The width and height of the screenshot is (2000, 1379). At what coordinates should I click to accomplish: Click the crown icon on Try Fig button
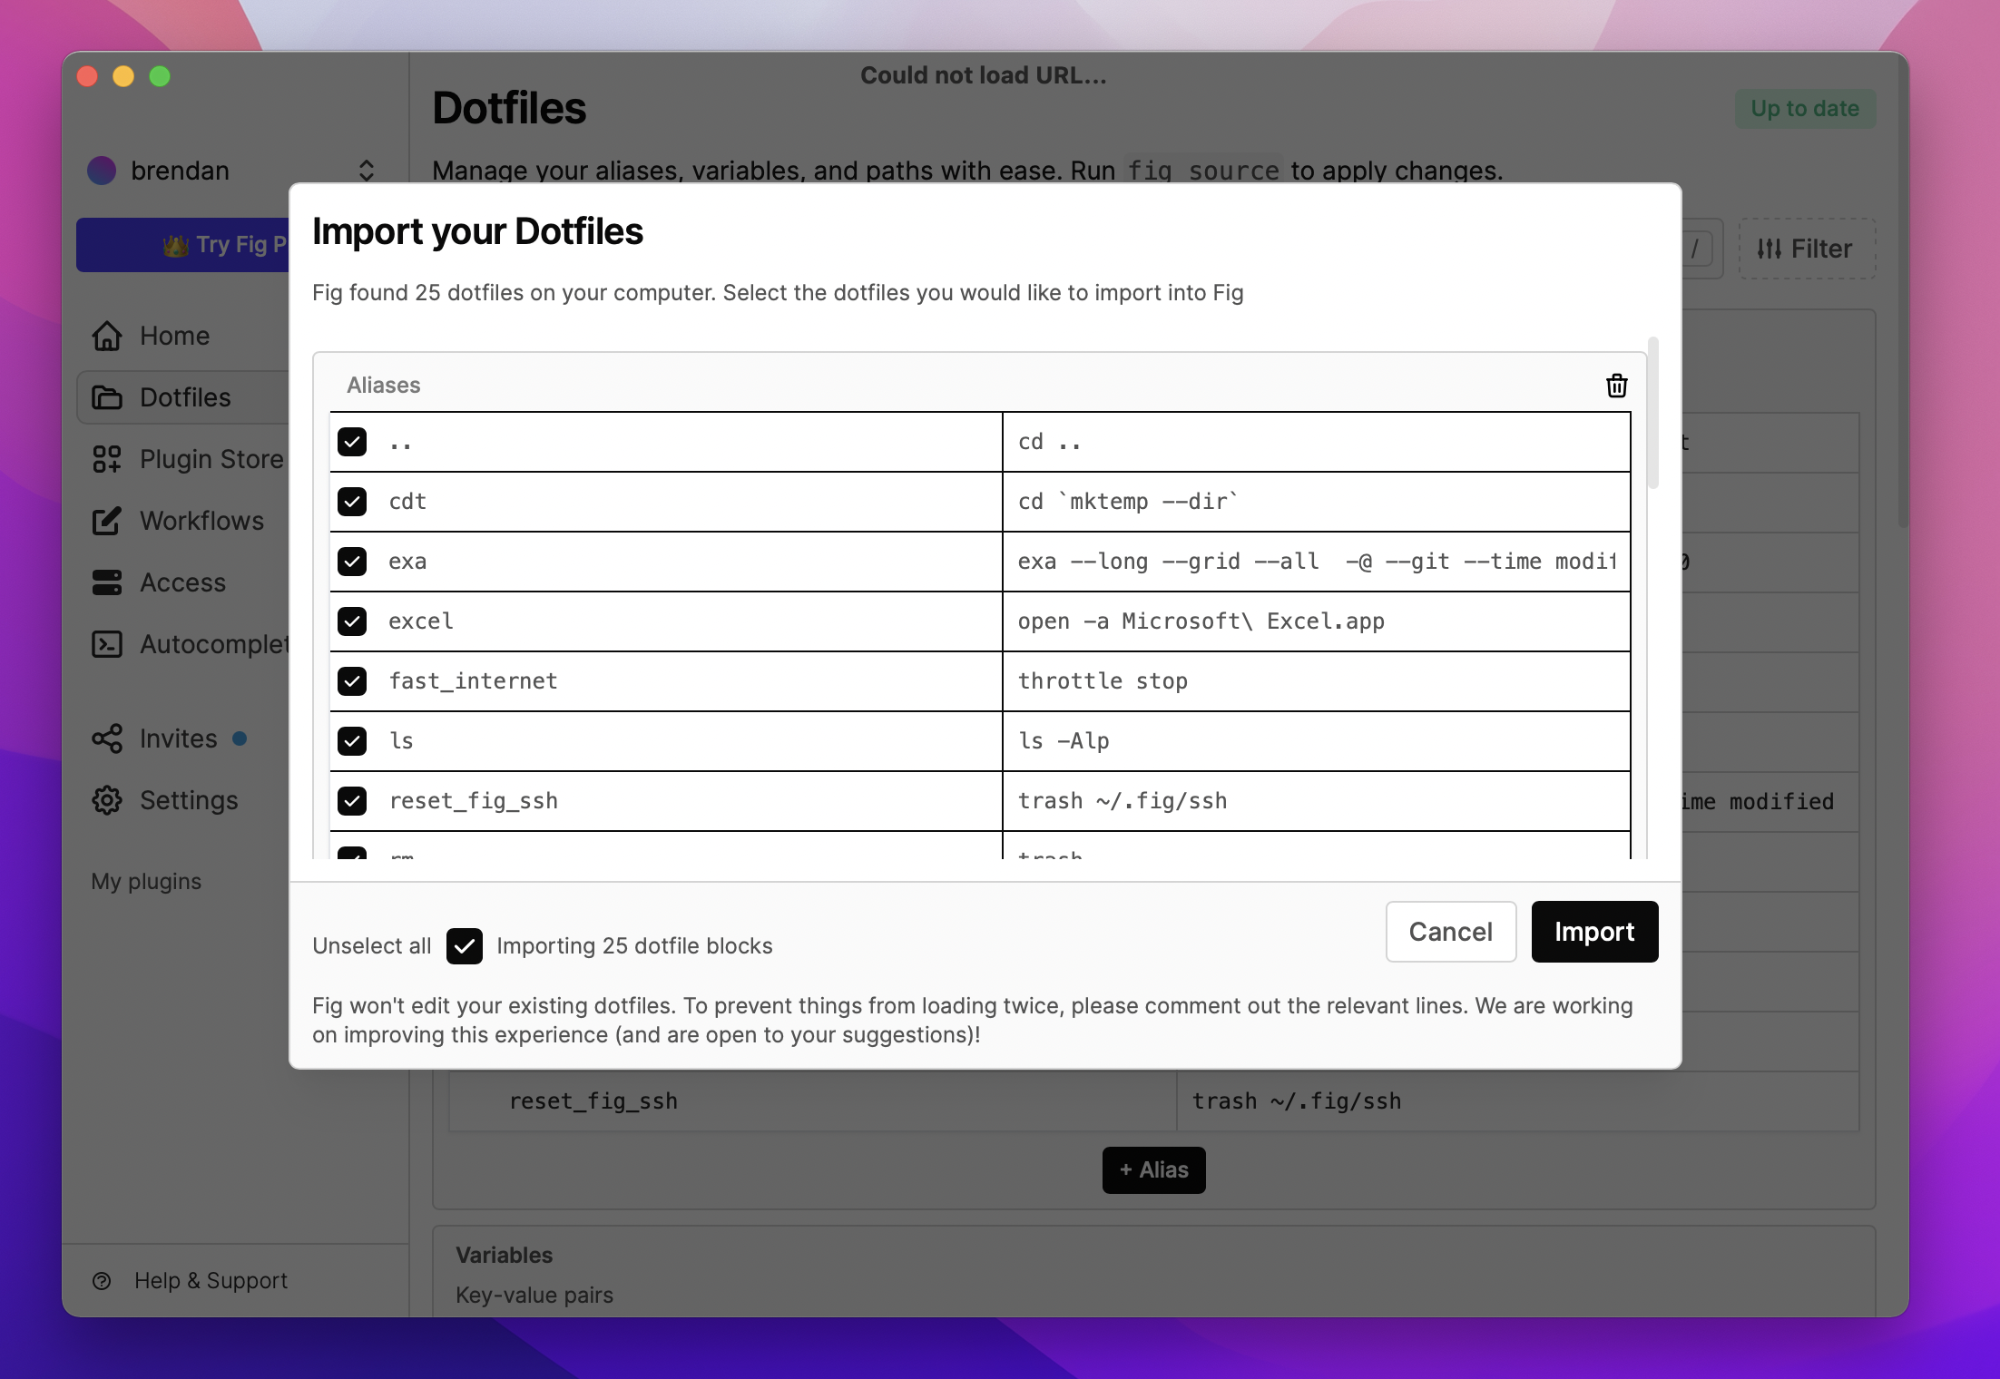175,245
